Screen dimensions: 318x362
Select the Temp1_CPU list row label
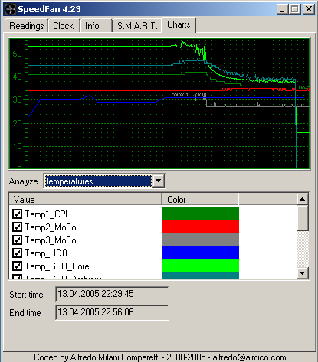(x=48, y=214)
